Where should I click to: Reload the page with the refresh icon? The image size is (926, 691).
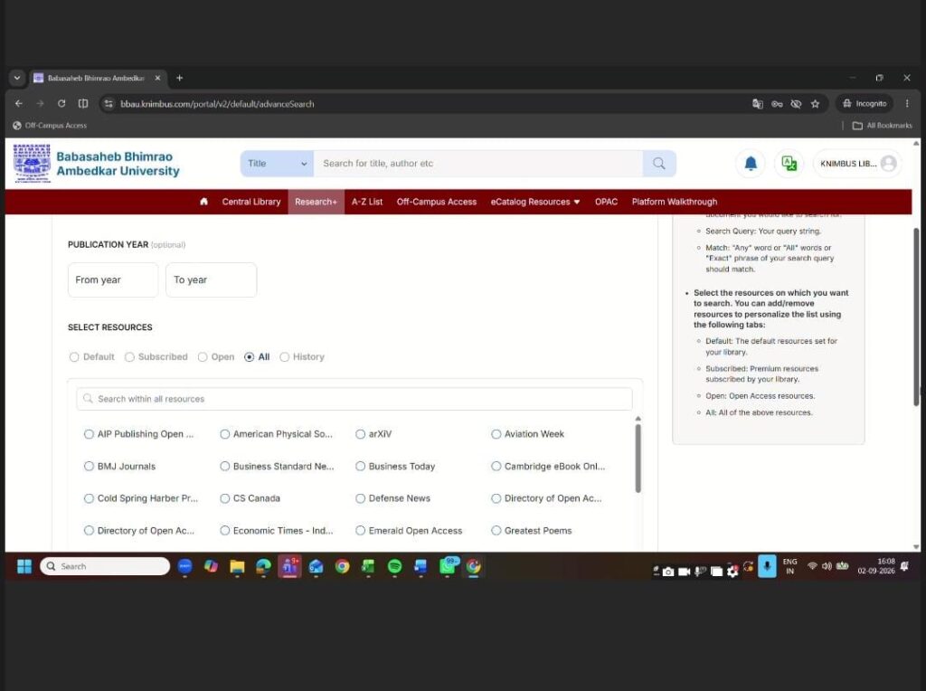tap(61, 103)
